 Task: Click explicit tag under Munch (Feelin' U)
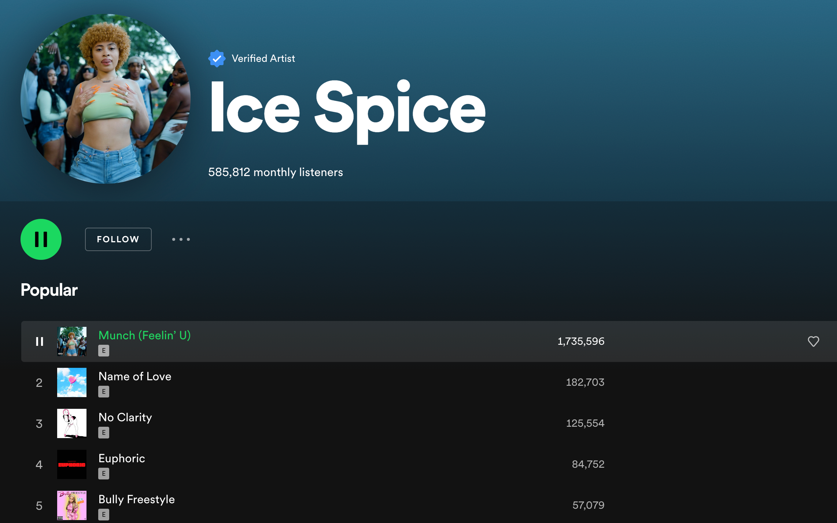pos(104,351)
